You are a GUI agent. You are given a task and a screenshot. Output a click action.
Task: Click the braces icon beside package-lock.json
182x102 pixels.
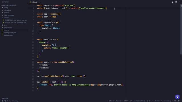(x=3, y=33)
